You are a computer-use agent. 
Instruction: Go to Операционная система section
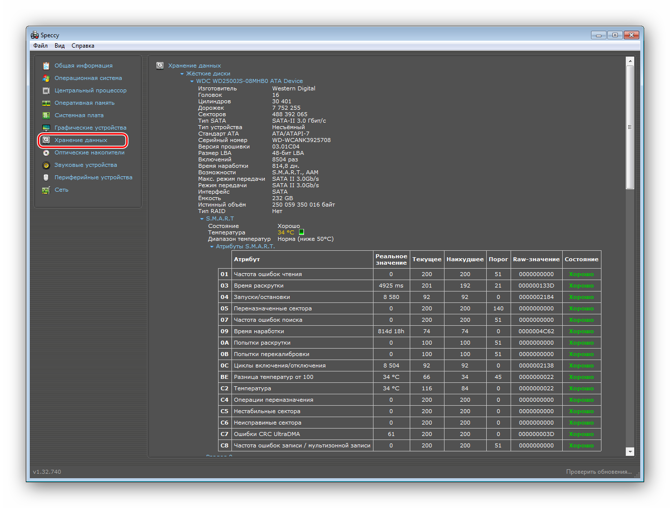coord(88,78)
